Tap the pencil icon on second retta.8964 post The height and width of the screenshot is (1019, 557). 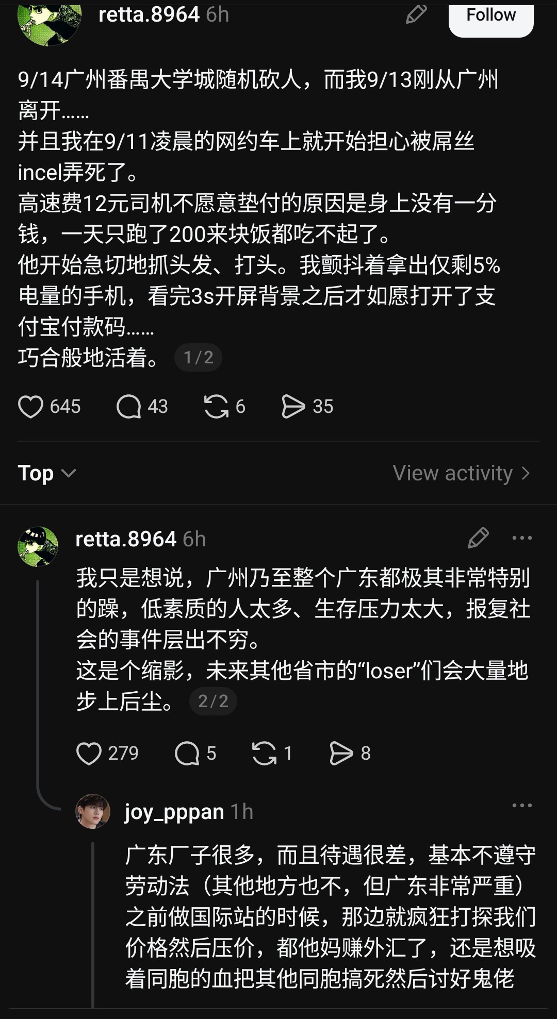point(478,538)
